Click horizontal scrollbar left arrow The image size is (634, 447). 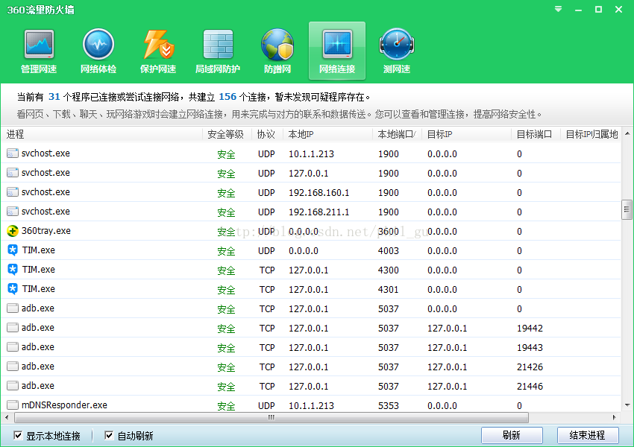7,417
